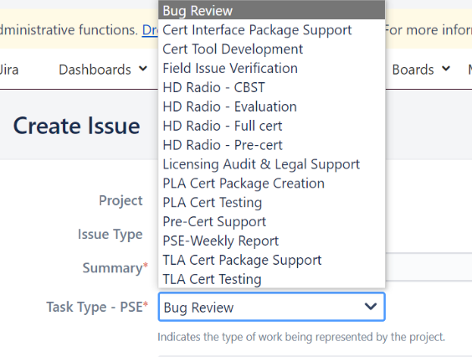Collapse the Task Type - PSE dropdown chevron
The height and width of the screenshot is (357, 472).
(370, 307)
